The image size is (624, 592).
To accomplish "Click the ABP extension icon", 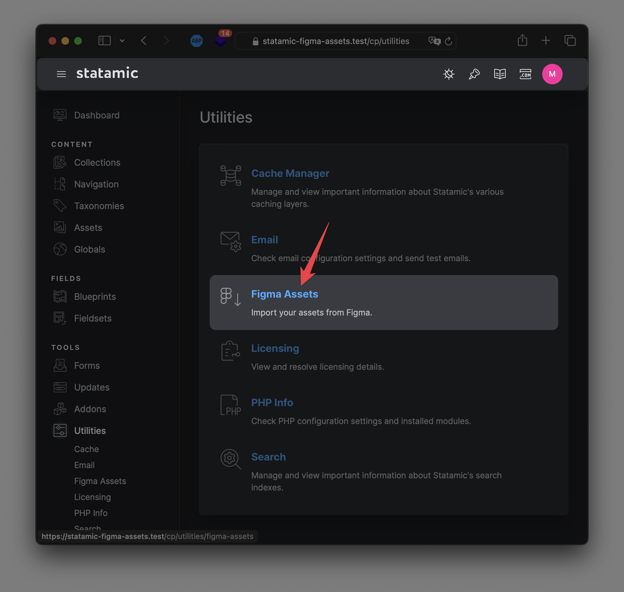I will [x=197, y=41].
